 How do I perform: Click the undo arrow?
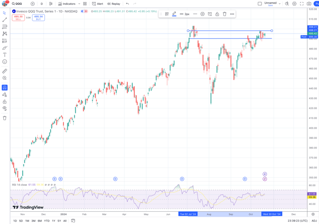[x=127, y=4]
